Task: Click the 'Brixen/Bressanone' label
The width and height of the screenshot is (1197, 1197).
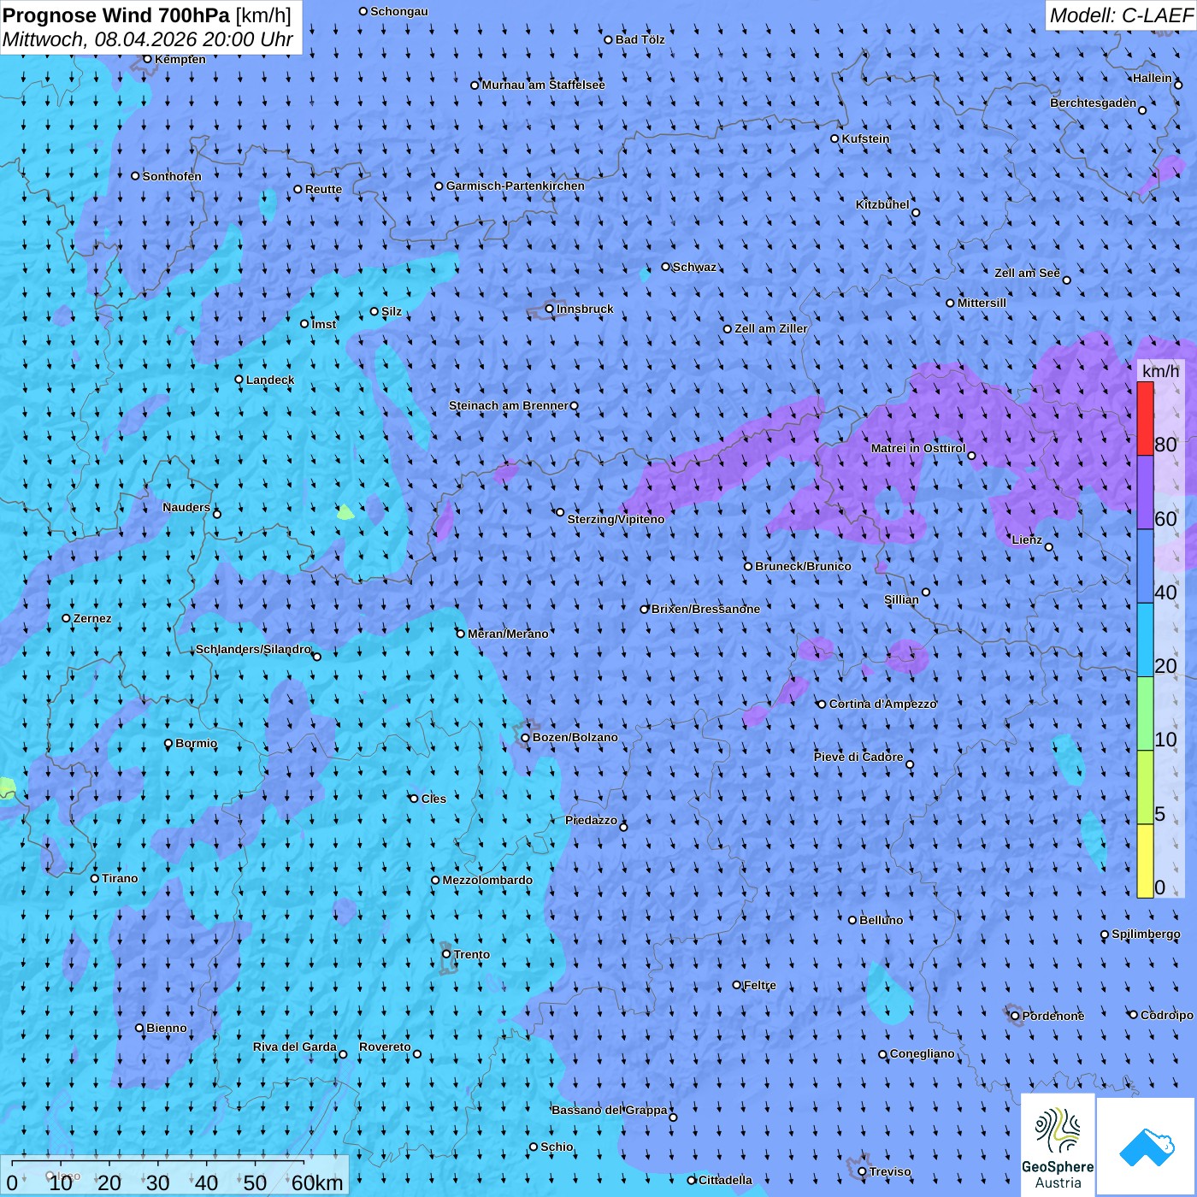Action: (705, 609)
